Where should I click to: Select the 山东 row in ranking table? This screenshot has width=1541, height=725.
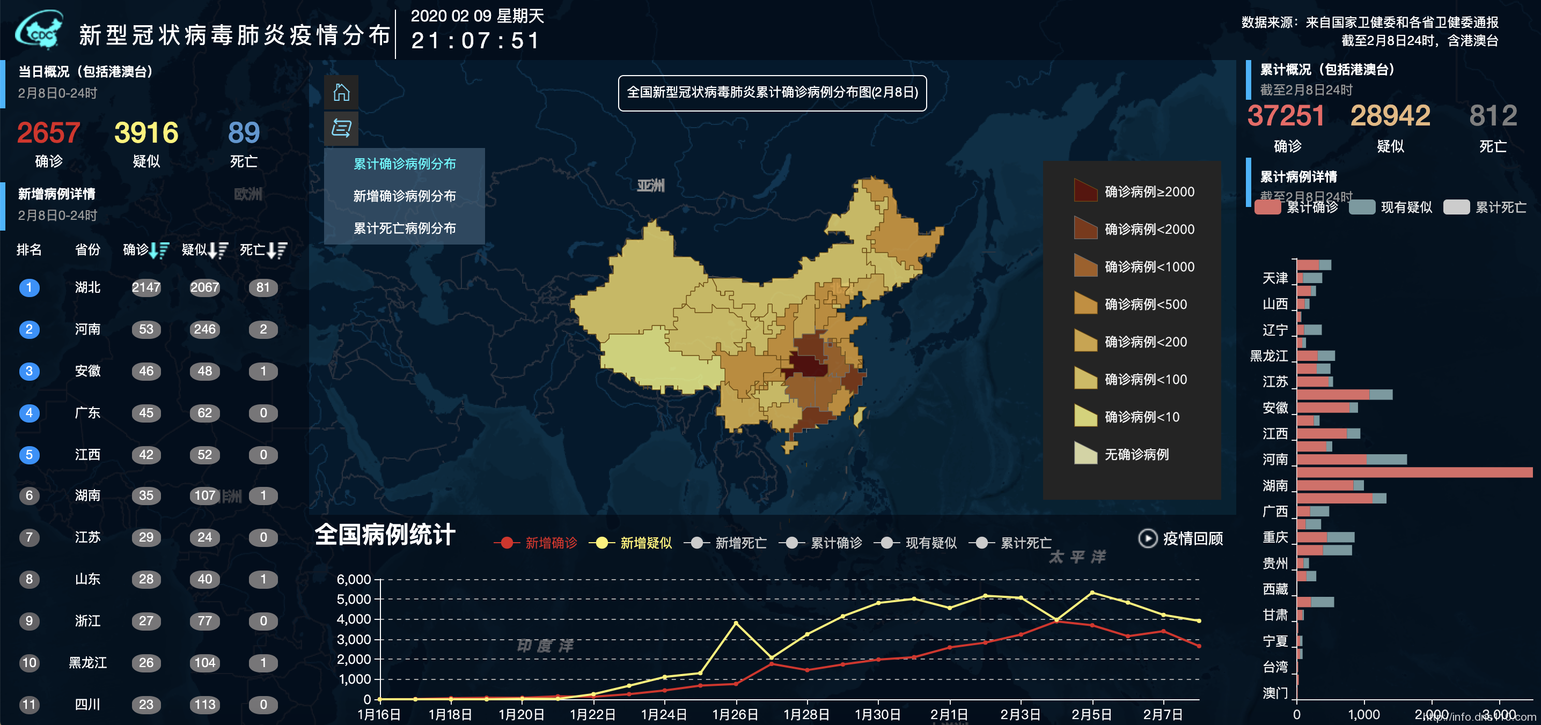click(x=148, y=579)
